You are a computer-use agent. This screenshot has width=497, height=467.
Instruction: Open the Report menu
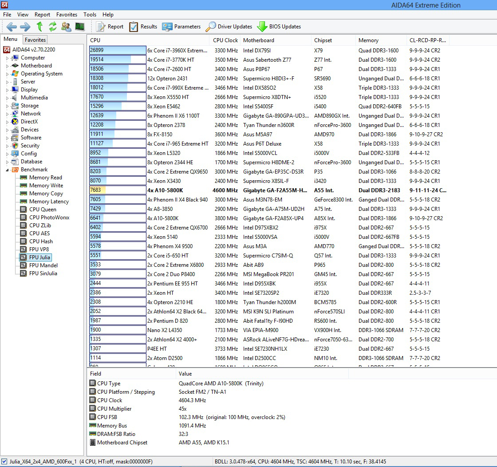[x=43, y=15]
